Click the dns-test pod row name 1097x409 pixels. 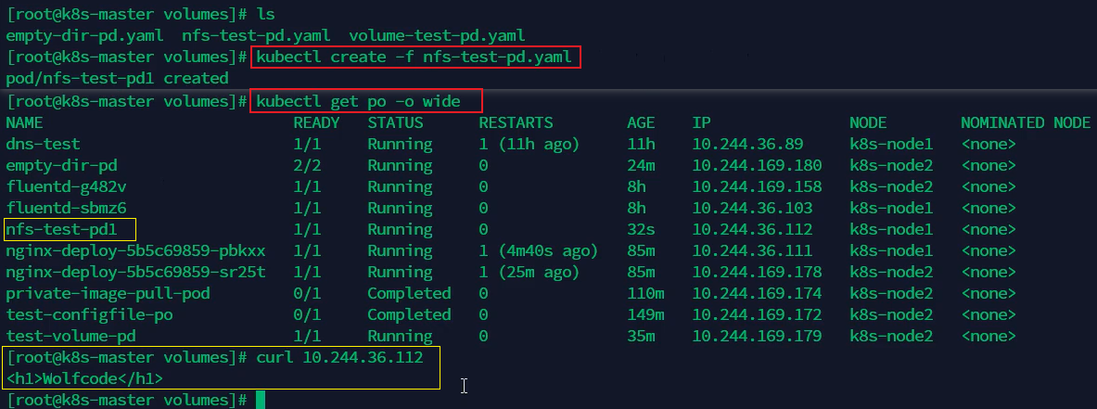(43, 144)
